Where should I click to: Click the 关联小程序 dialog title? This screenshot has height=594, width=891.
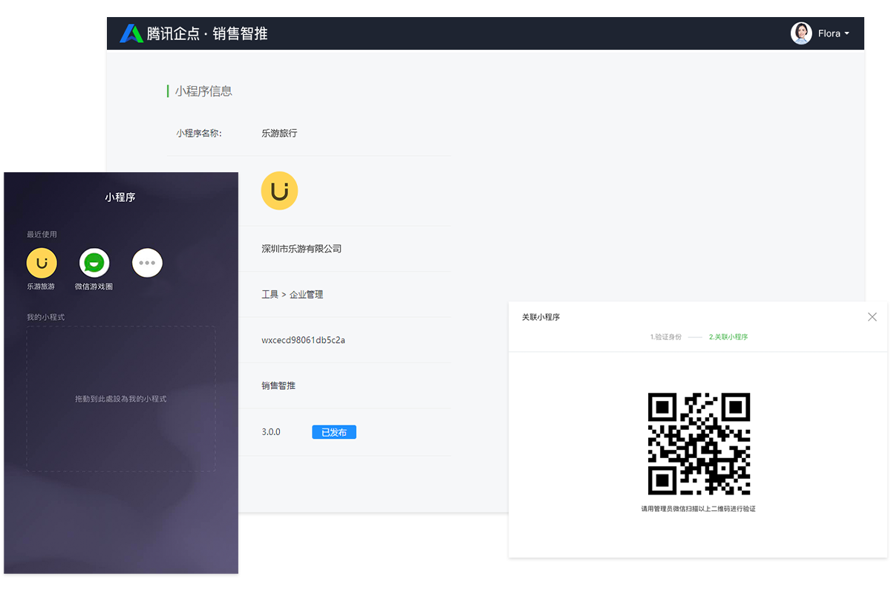(541, 317)
